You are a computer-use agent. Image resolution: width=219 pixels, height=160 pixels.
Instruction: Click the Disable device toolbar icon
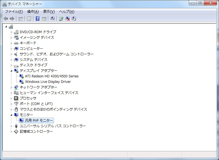pos(74,19)
